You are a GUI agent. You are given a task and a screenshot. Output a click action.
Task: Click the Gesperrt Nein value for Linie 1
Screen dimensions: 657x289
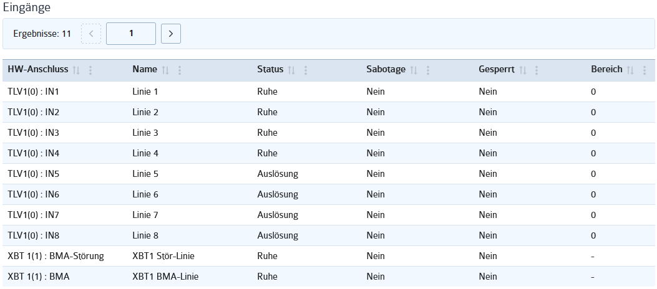point(488,92)
